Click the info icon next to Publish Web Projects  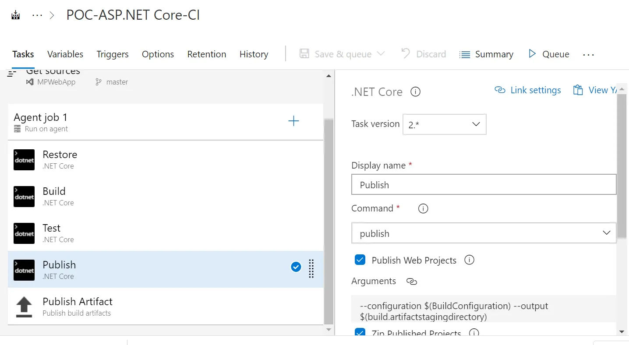point(469,260)
